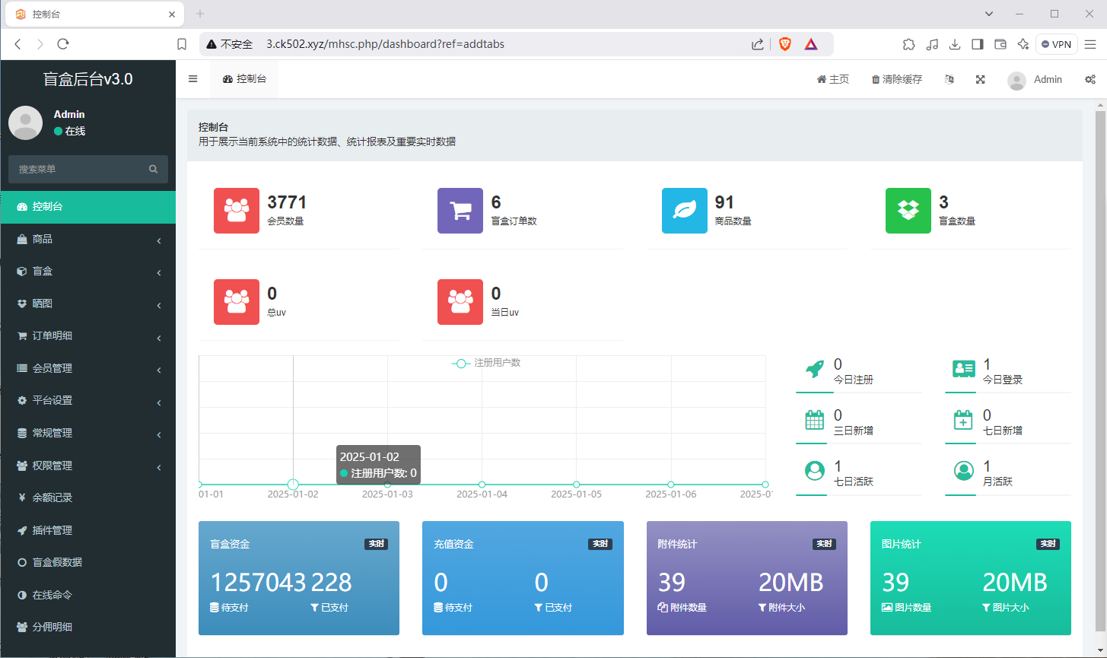The image size is (1107, 658).
Task: Open 分佣明细 in the sidebar
Action: [x=87, y=628]
